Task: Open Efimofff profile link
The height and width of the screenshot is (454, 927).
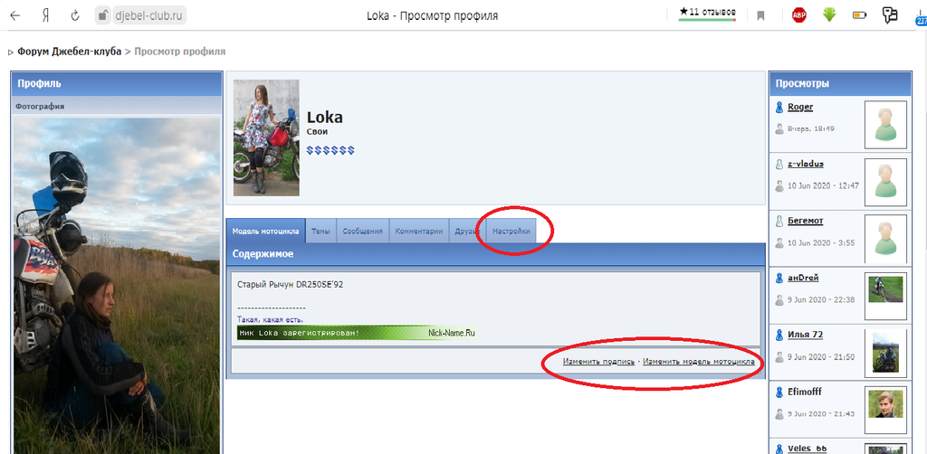Action: tap(805, 392)
